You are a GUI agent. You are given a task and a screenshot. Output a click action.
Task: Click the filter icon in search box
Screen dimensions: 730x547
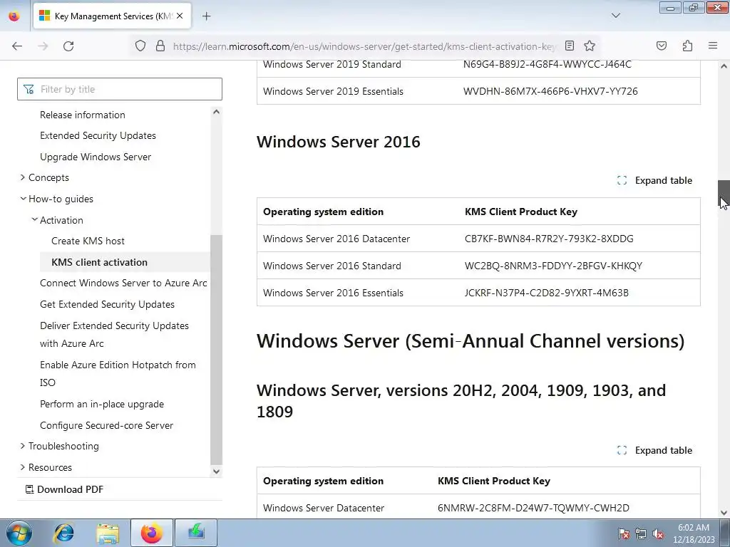29,89
